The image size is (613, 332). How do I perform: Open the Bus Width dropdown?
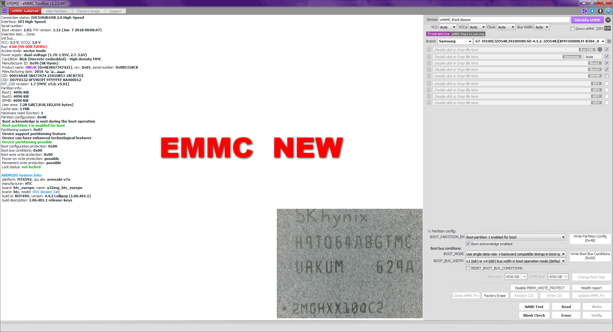(x=542, y=27)
